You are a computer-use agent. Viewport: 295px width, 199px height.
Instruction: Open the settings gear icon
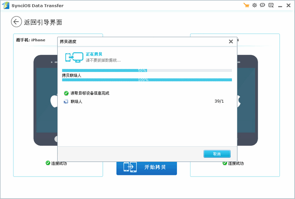pyautogui.click(x=255, y=5)
